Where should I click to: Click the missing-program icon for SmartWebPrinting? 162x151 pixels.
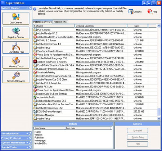point(35,72)
